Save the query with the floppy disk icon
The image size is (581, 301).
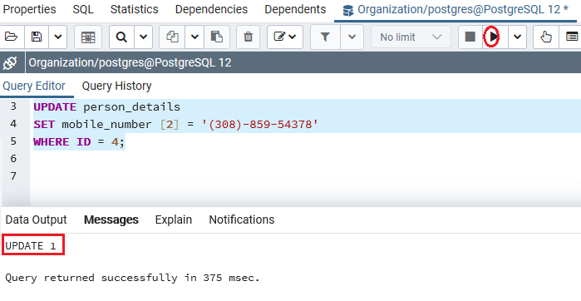pos(37,37)
